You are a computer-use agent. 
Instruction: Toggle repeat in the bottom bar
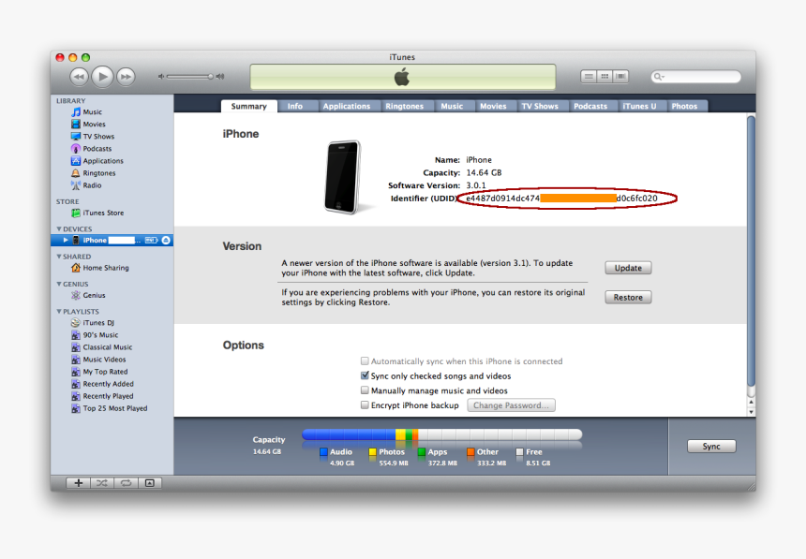pos(126,483)
